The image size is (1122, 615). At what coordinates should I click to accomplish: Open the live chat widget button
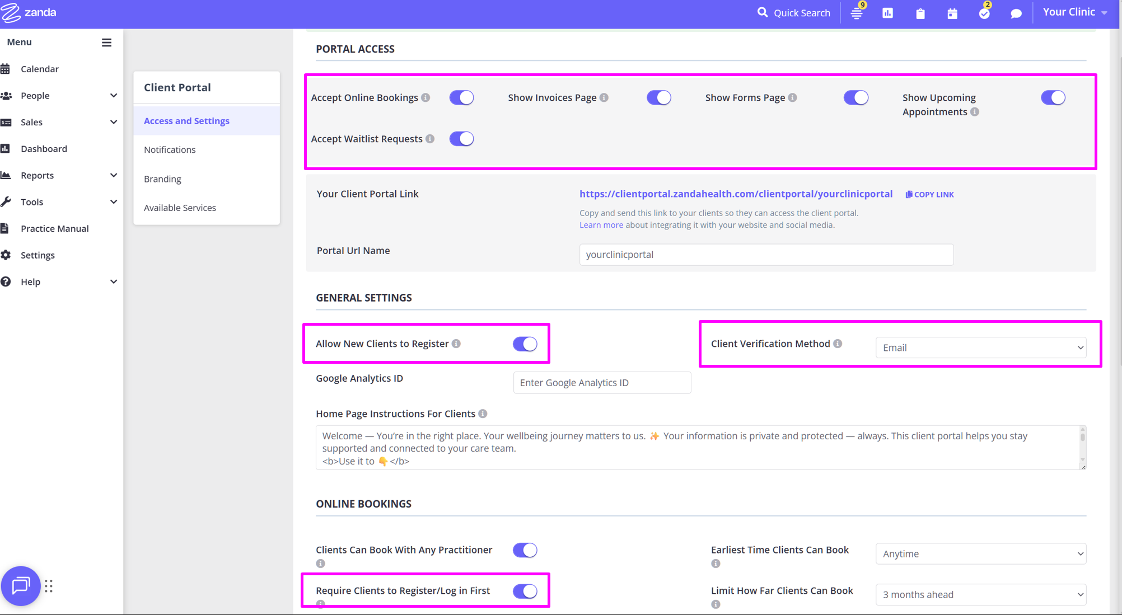tap(21, 586)
